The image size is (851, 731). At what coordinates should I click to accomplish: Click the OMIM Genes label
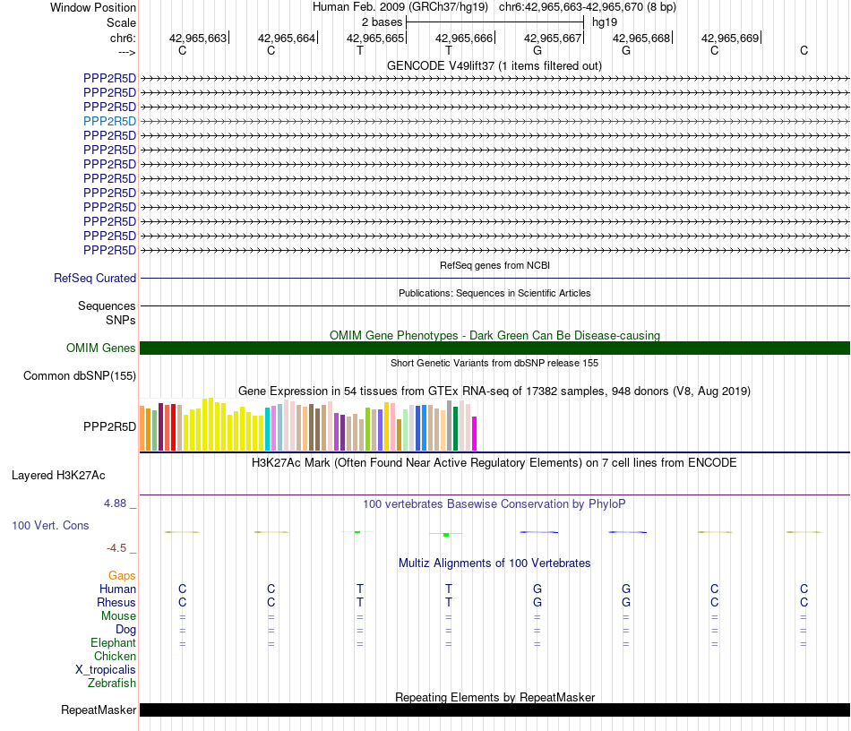pyautogui.click(x=100, y=348)
